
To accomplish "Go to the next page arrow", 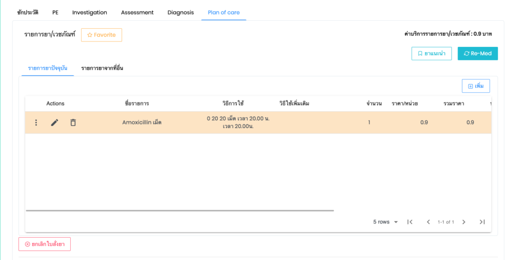I will coord(464,222).
